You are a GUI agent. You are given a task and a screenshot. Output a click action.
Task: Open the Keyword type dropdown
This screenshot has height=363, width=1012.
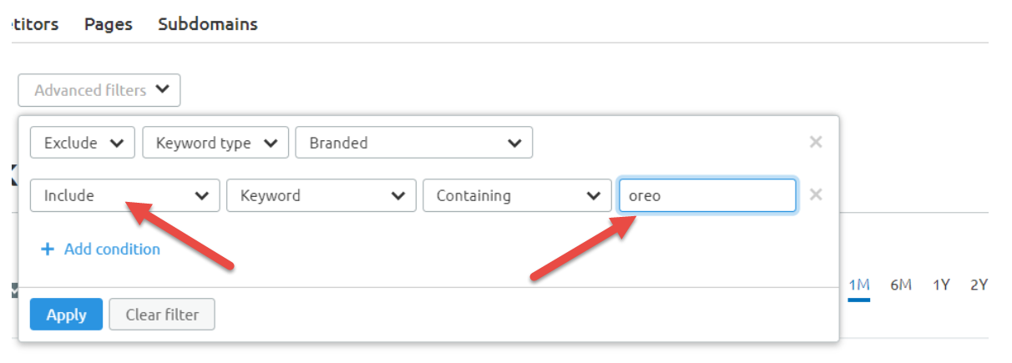coord(215,143)
